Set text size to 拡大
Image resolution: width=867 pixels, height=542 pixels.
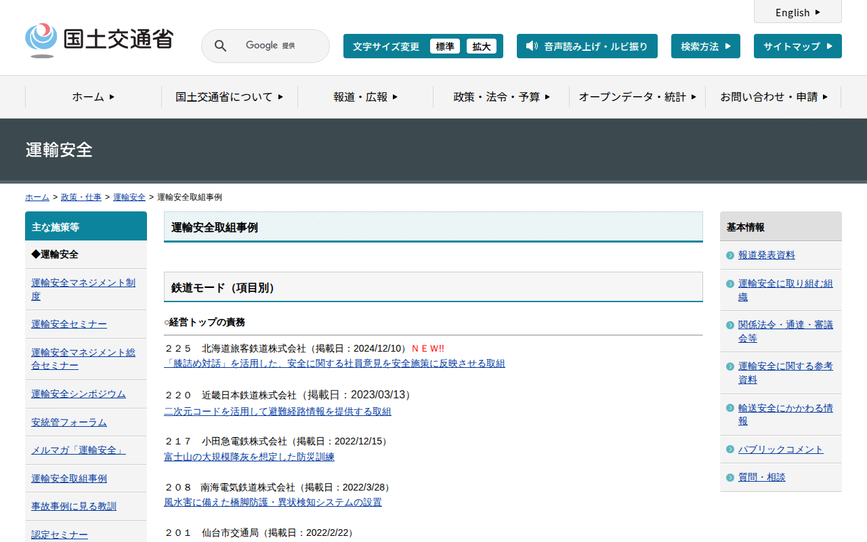[481, 46]
